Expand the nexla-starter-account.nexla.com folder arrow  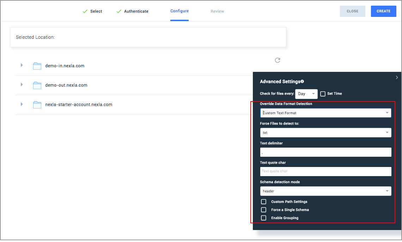tap(22, 104)
